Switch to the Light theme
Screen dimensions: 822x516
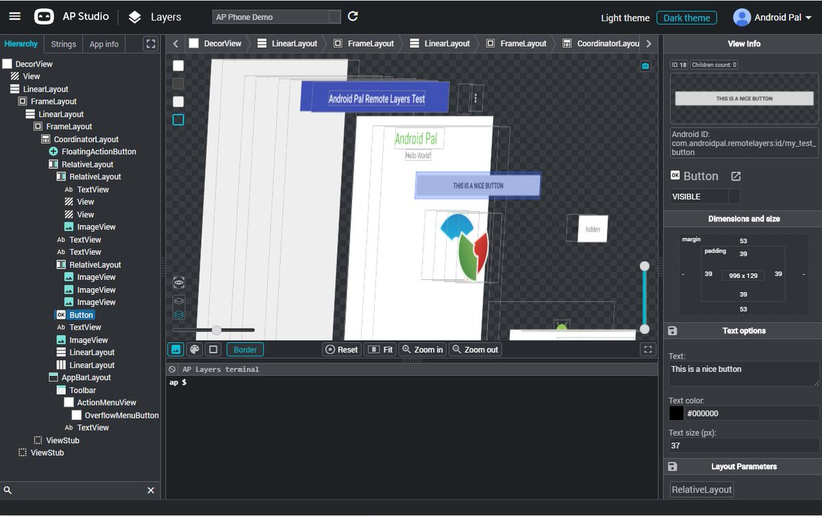624,18
